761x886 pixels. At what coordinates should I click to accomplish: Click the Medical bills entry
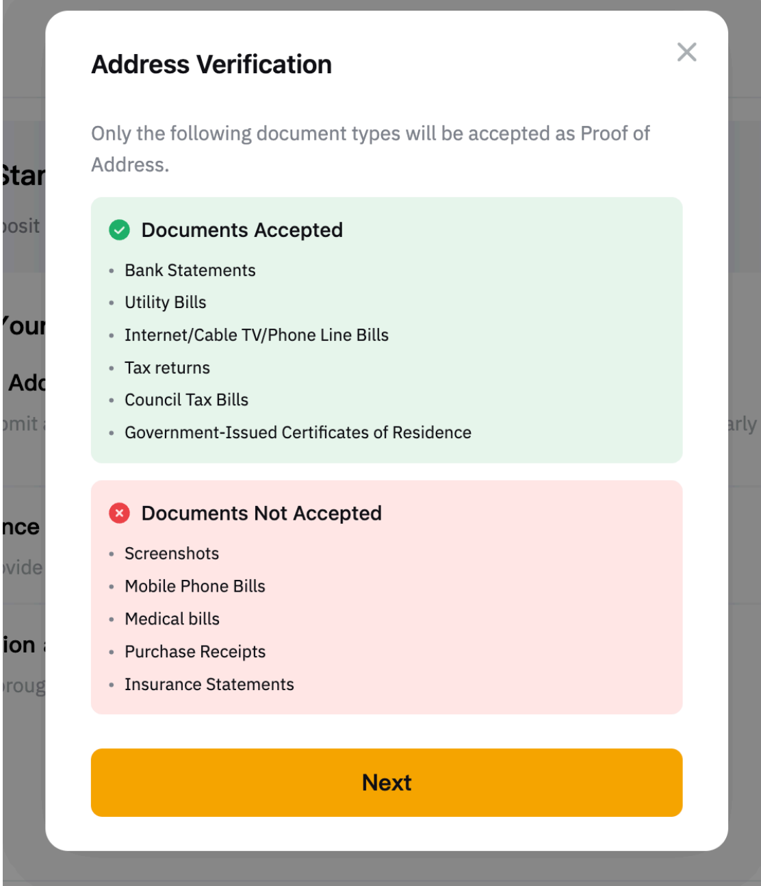tap(172, 619)
